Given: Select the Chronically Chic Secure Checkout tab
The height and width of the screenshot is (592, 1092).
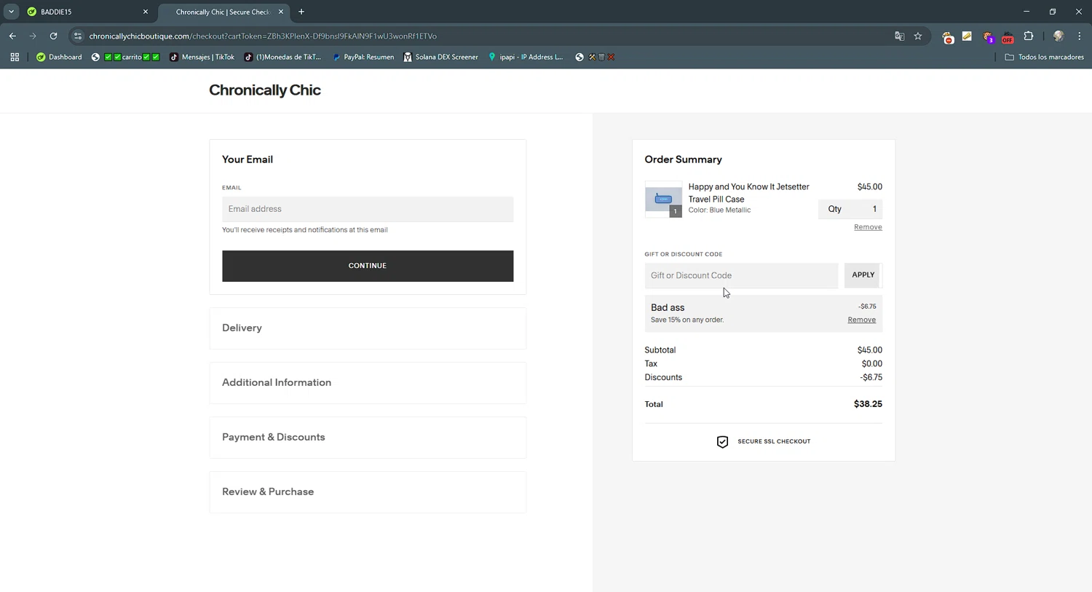Looking at the screenshot, I should pyautogui.click(x=222, y=12).
